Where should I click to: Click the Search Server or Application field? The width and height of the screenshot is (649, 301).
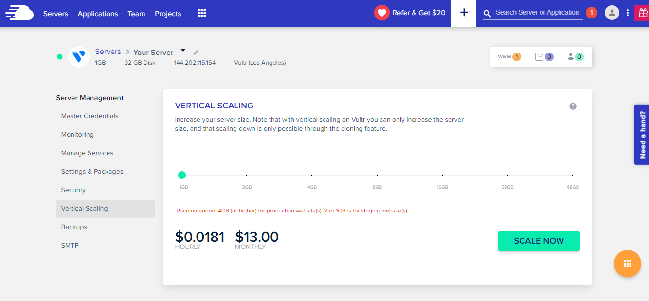click(537, 13)
